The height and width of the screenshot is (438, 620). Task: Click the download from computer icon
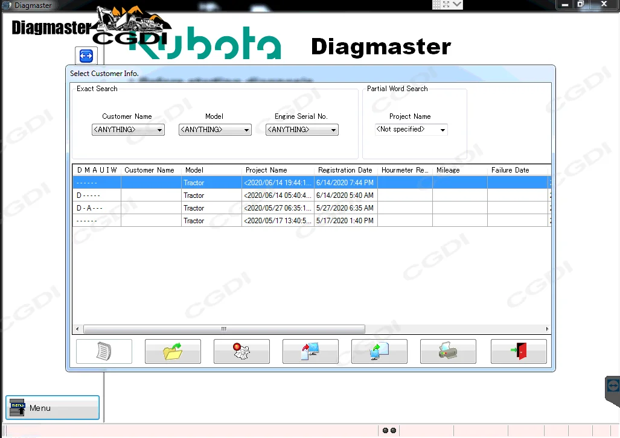(379, 351)
